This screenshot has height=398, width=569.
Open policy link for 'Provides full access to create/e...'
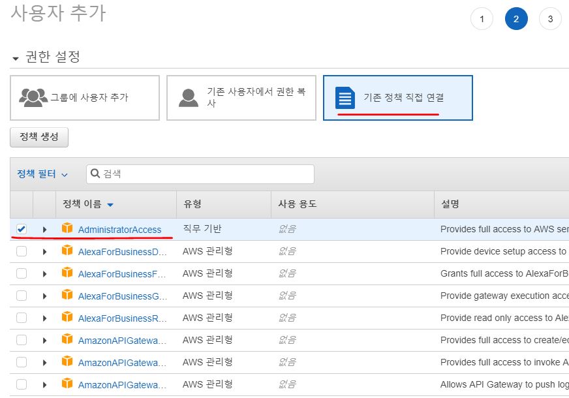pos(122,341)
